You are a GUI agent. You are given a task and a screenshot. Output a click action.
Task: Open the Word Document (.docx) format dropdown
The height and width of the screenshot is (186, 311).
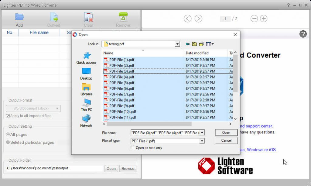[33, 108]
